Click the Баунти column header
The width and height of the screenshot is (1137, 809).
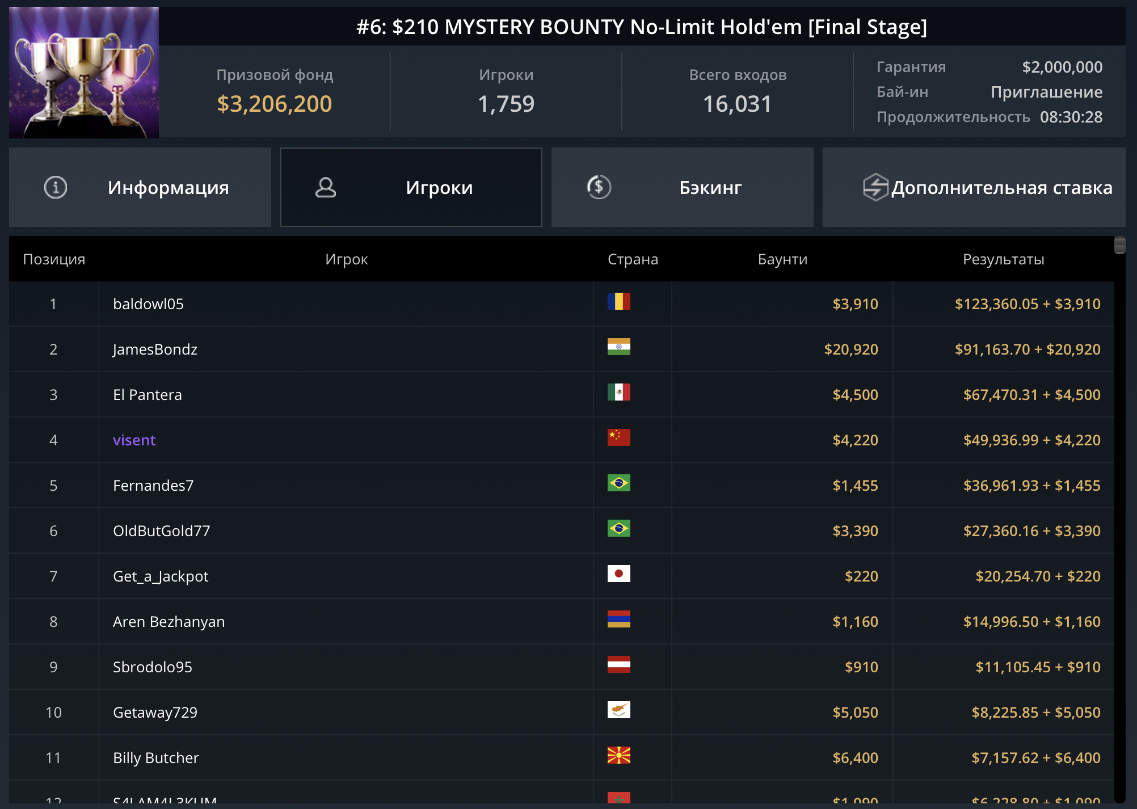[782, 259]
